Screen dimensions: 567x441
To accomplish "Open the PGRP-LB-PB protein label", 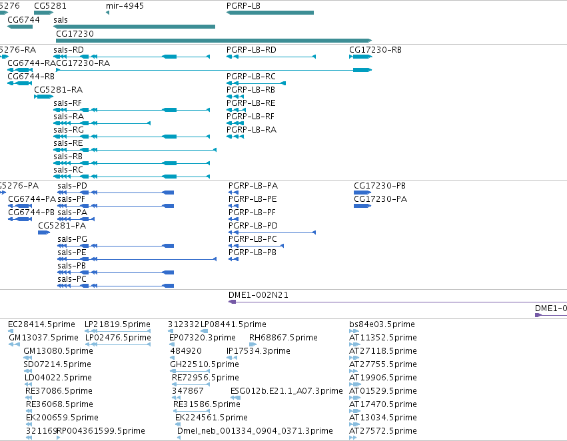I will point(253,252).
